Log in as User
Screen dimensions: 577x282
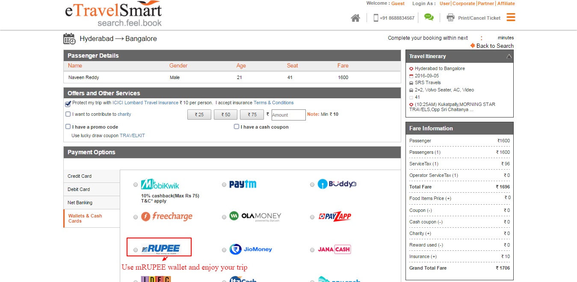[445, 3]
